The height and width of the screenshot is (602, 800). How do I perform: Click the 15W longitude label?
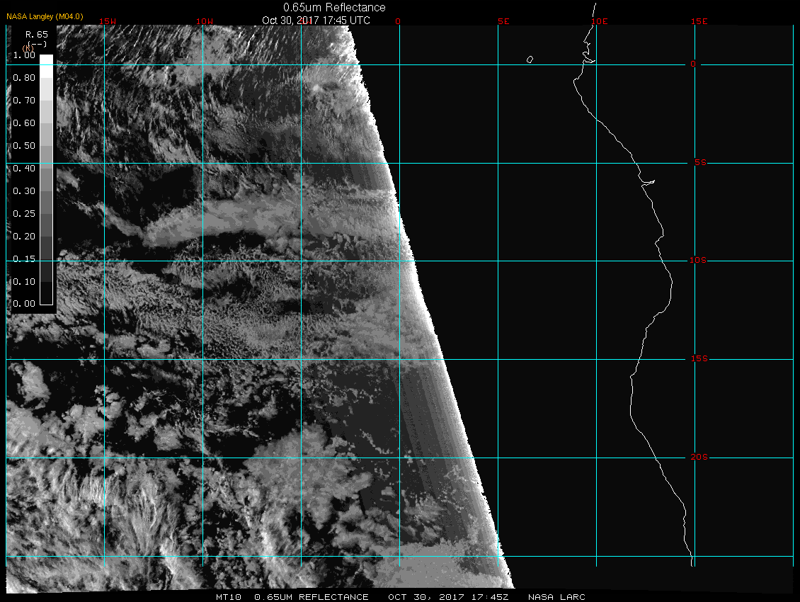(x=107, y=21)
